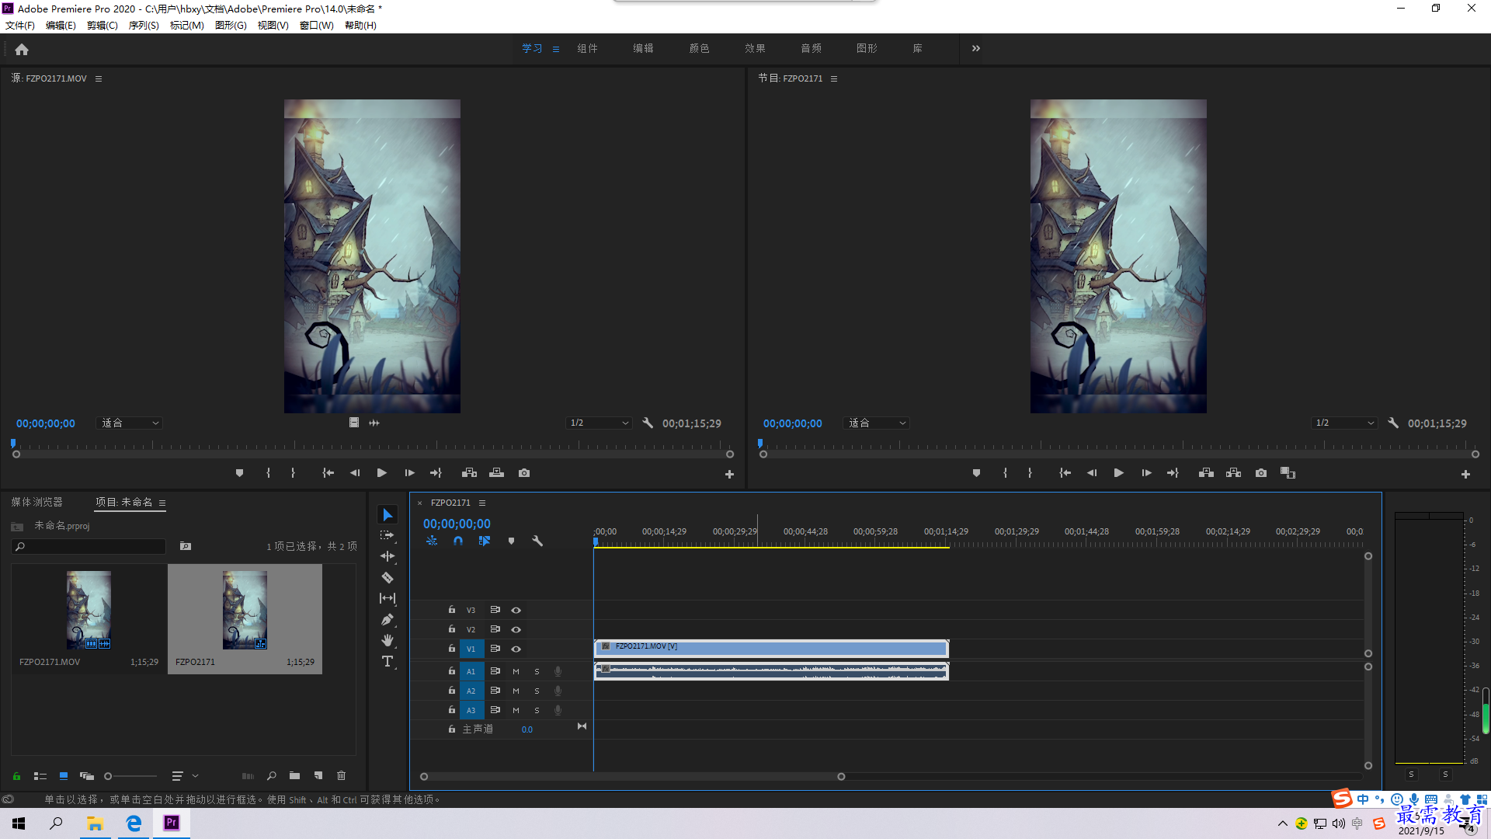The width and height of the screenshot is (1491, 839).
Task: Select the Ripple Edit tool
Action: [388, 556]
